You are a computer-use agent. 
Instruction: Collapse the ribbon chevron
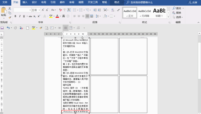198,22
